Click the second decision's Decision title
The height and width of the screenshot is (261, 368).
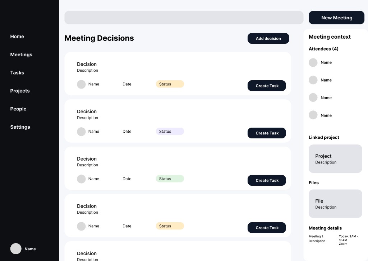(87, 111)
